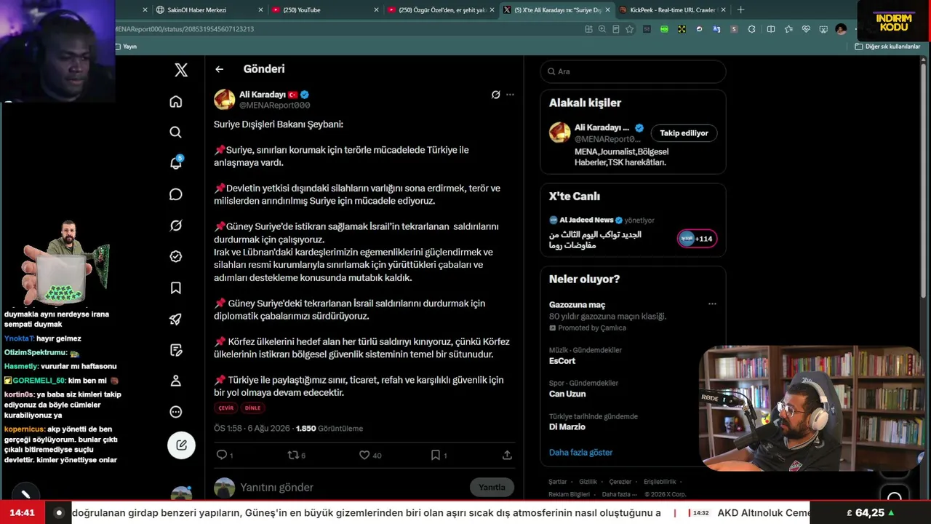Click the X logo in the sidebar

[181, 70]
